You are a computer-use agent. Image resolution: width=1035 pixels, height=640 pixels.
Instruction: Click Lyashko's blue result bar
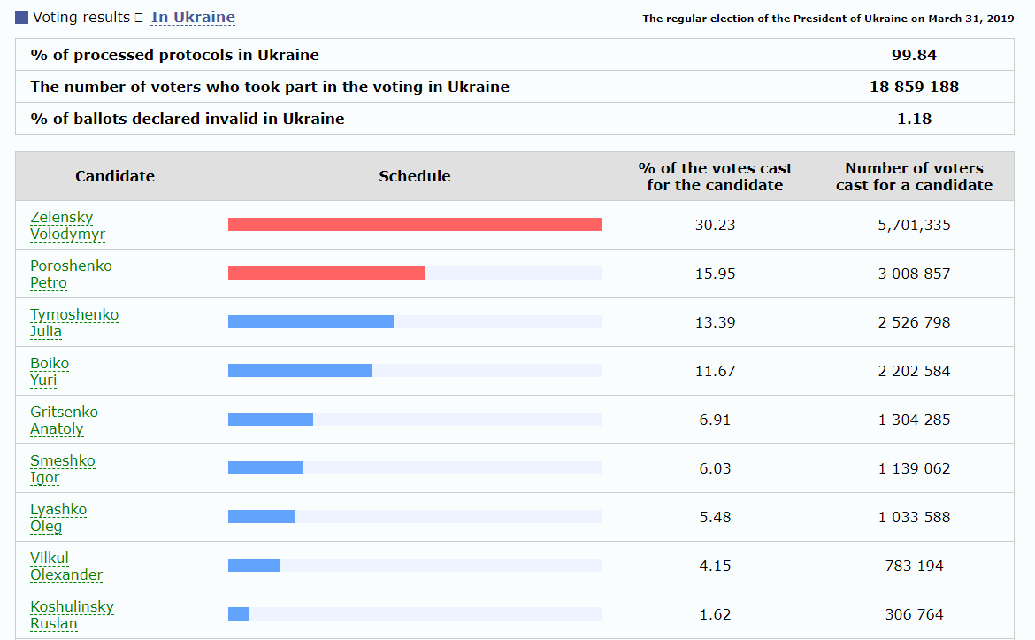tap(262, 516)
